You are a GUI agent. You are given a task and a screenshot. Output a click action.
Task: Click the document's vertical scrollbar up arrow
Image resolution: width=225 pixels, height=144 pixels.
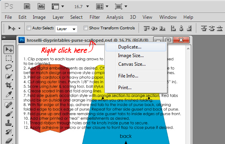click(188, 49)
